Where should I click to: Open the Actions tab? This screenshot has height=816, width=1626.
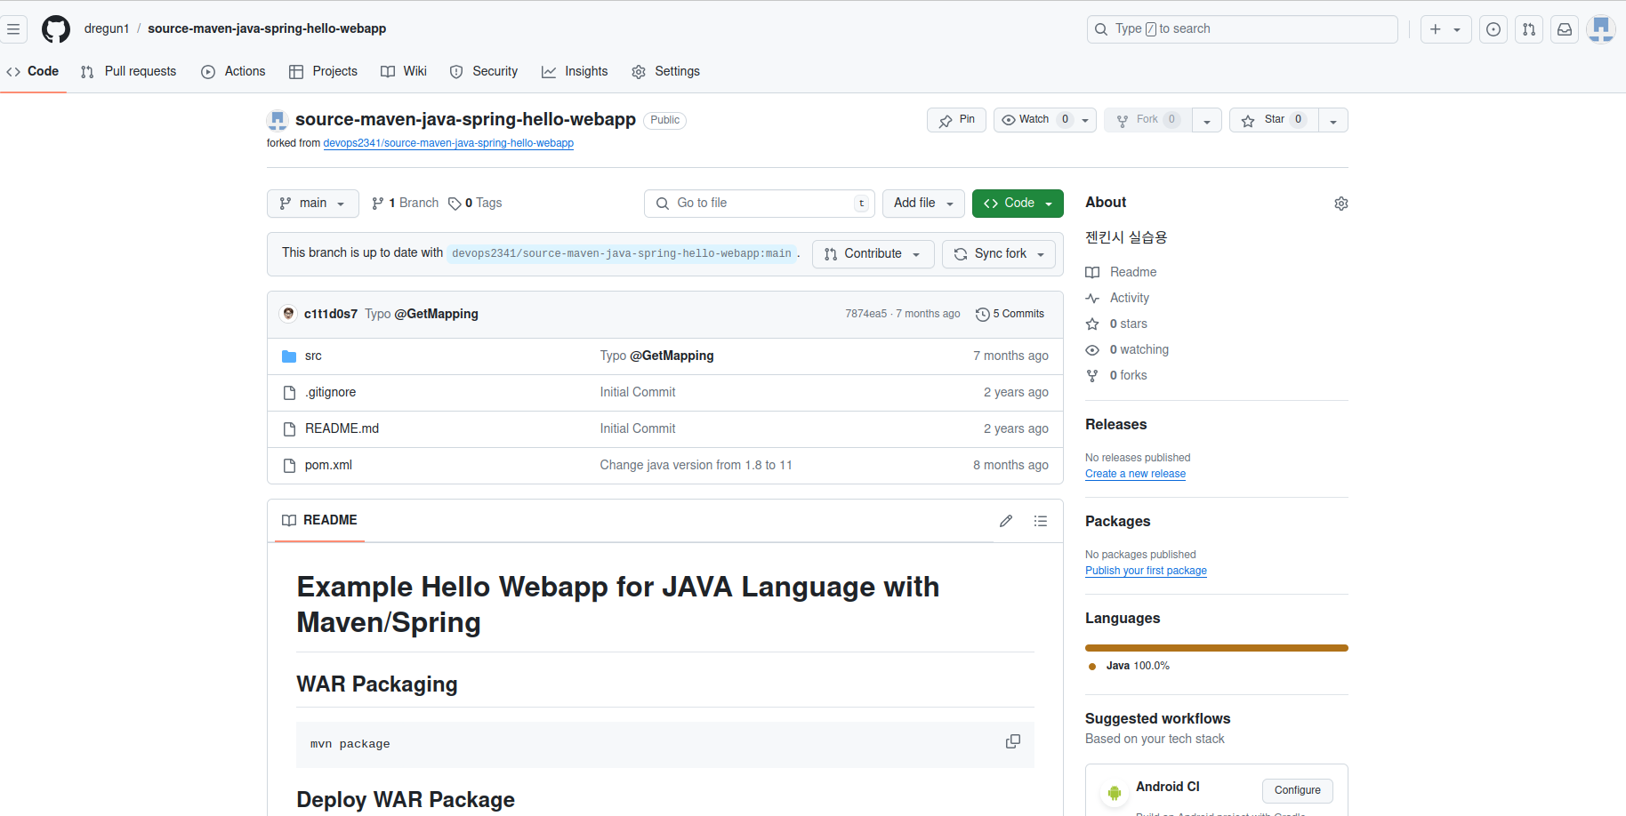[234, 71]
